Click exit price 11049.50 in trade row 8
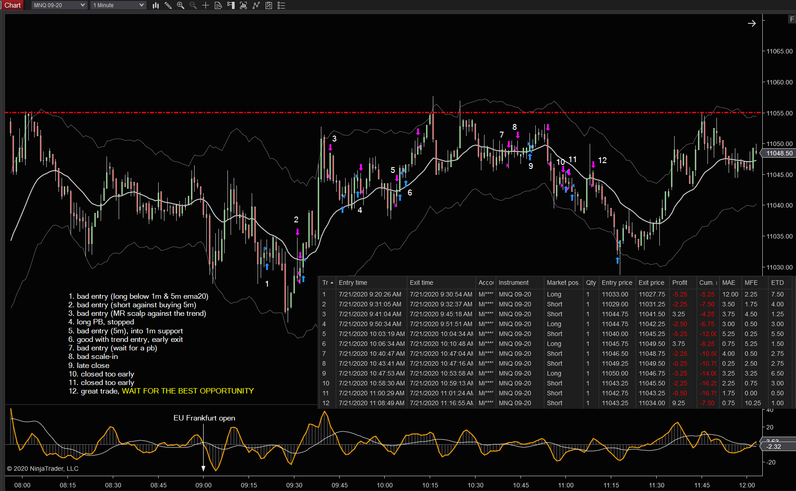Screen dimensions: 796x491 (652, 363)
